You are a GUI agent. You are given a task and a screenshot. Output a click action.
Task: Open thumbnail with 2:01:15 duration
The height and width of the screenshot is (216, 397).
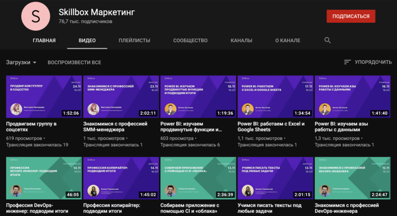[x=275, y=178]
